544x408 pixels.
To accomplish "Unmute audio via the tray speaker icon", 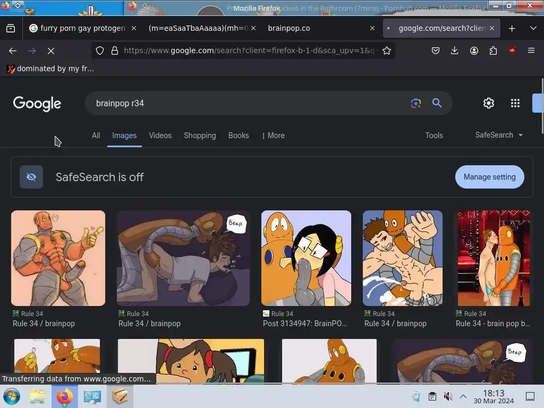I will click(448, 396).
